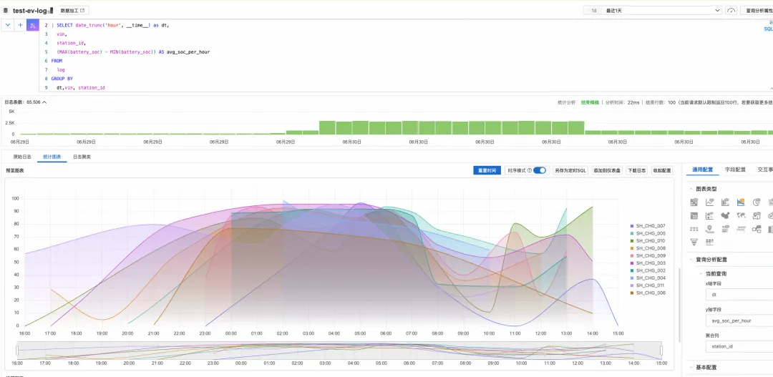Click the refresh gauge icon beside time selector

click(x=731, y=10)
